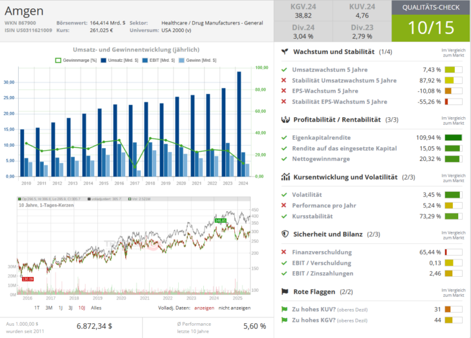Image resolution: width=471 pixels, height=338 pixels.
Task: Click WKN 867900 text
Action: [x=20, y=23]
